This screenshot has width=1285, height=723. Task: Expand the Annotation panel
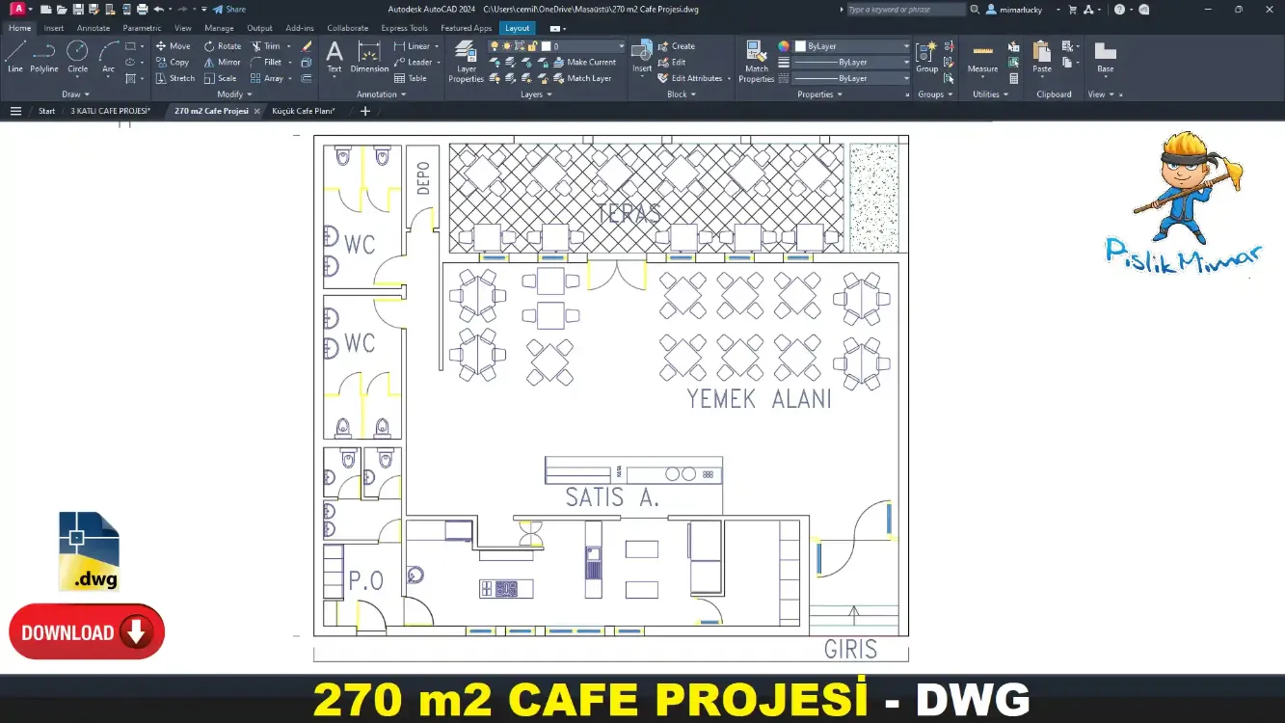click(x=381, y=94)
